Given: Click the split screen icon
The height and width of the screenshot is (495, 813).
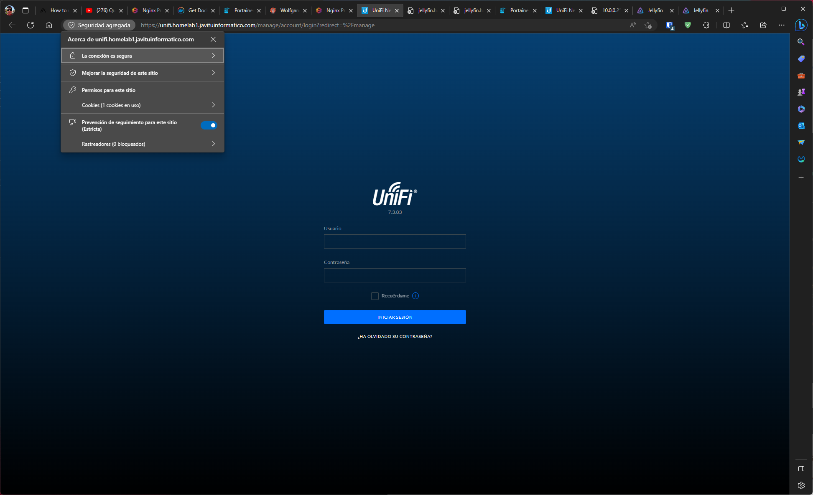Looking at the screenshot, I should click(x=726, y=25).
